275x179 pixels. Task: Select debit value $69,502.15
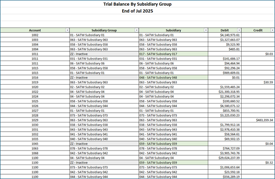tap(224, 139)
